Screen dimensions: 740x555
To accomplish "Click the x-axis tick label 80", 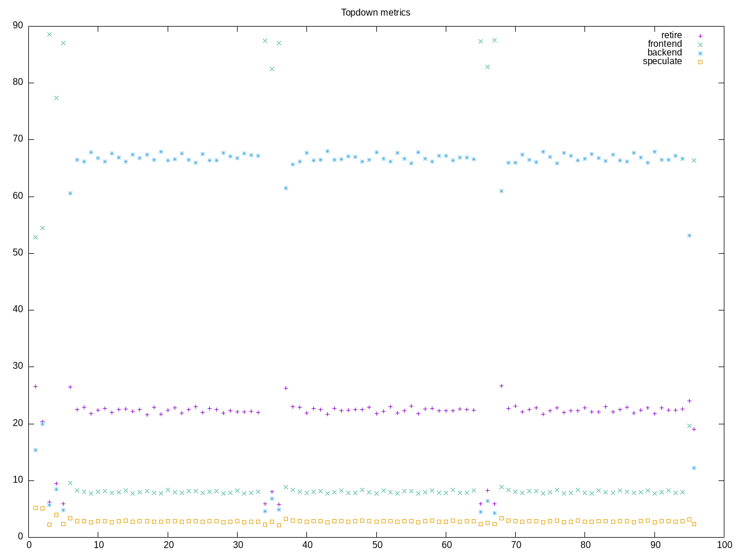I will [585, 545].
